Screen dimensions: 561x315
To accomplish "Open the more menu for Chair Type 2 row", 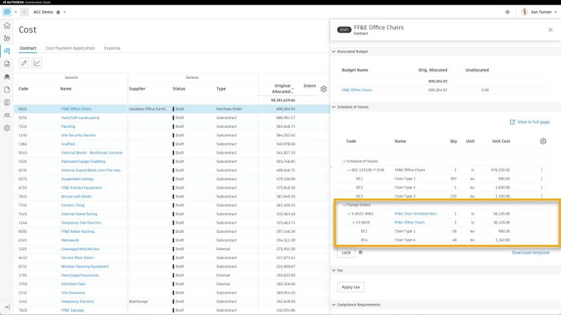I will pyautogui.click(x=541, y=187).
